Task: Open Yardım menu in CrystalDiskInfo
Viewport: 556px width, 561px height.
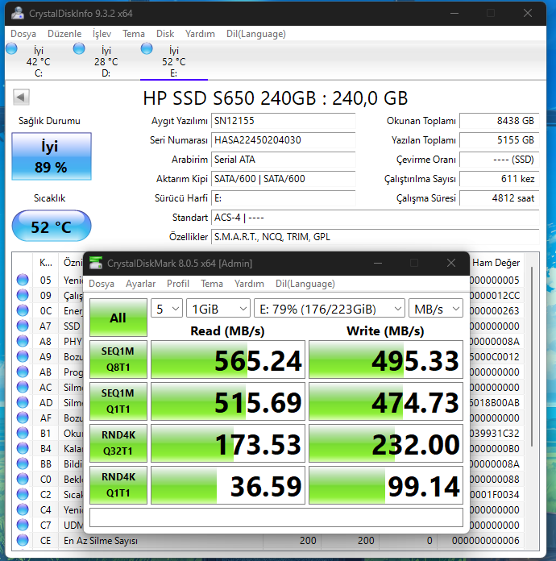Action: tap(200, 34)
